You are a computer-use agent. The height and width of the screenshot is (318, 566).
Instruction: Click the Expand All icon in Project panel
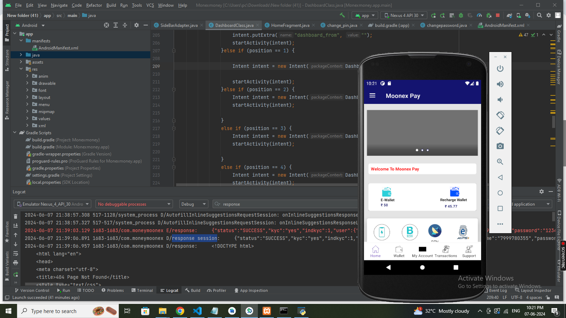coord(116,25)
